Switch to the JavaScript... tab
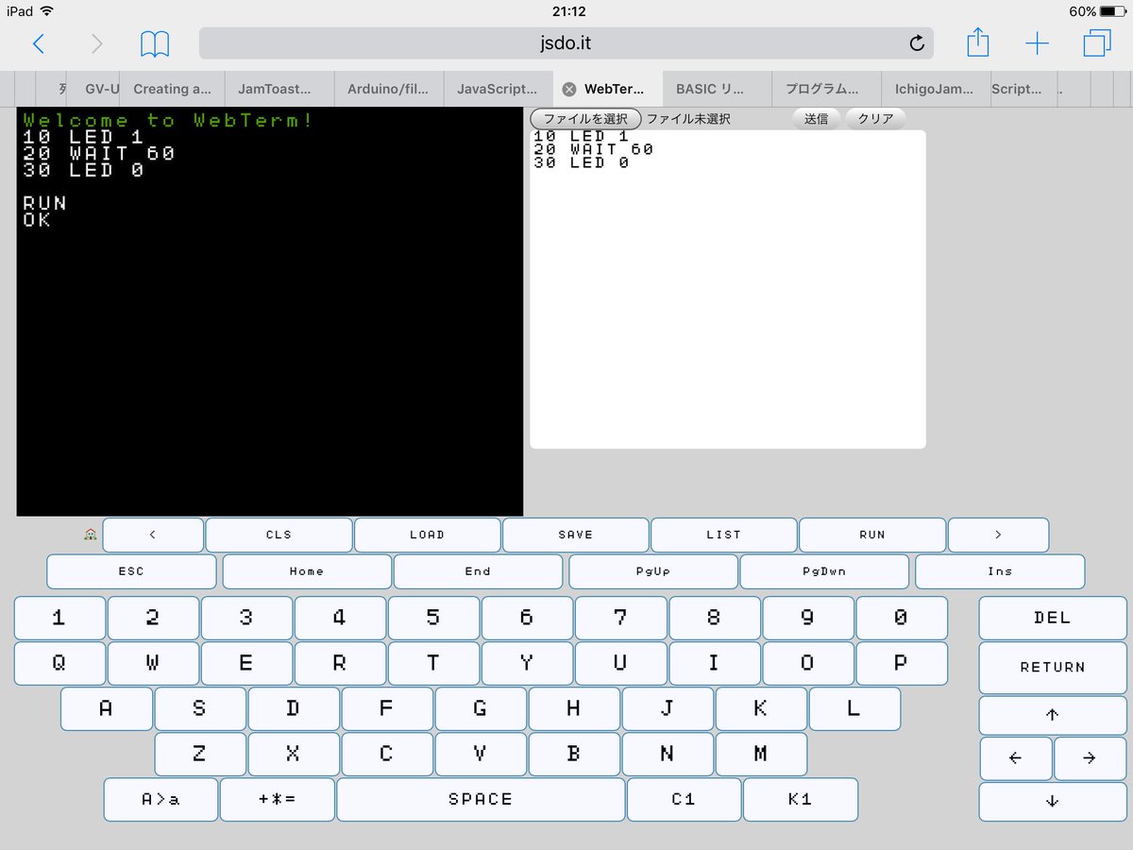 [x=499, y=89]
